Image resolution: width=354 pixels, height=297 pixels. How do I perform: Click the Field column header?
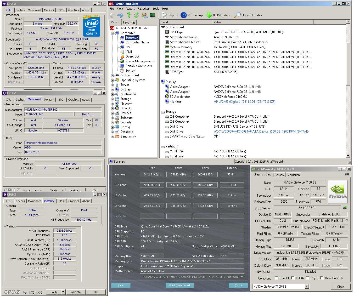coord(186,22)
